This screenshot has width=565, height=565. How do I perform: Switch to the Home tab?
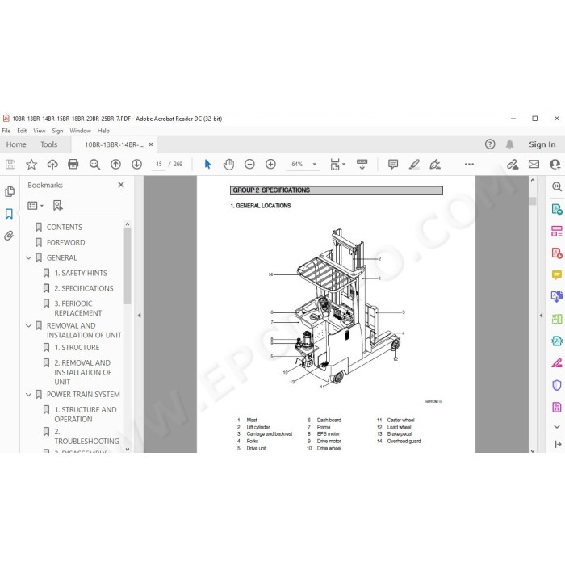[16, 144]
